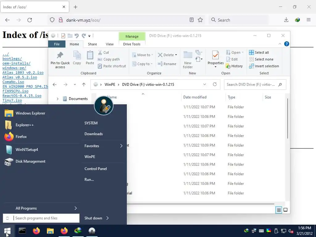Open the oem-installs/ directory link
This screenshot has width=316, height=237.
17,63
